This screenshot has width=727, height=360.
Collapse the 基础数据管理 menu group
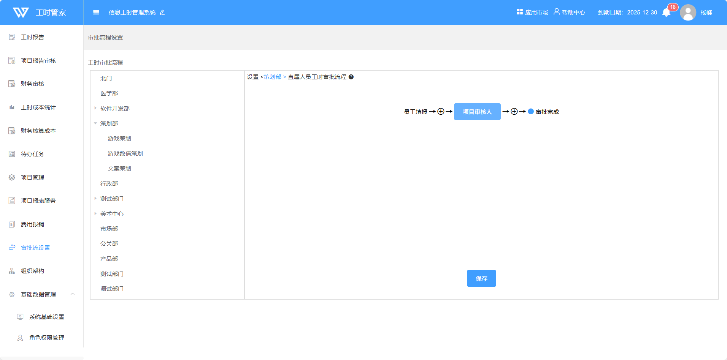coord(73,294)
